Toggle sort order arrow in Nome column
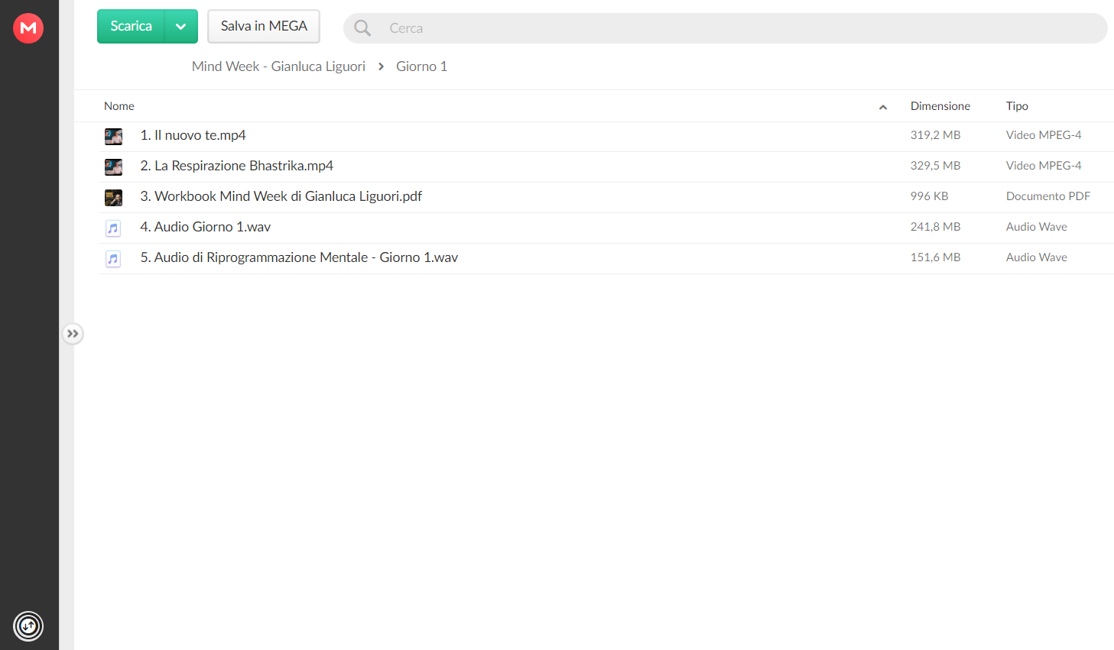Screen dimensions: 1114x650 pos(883,107)
